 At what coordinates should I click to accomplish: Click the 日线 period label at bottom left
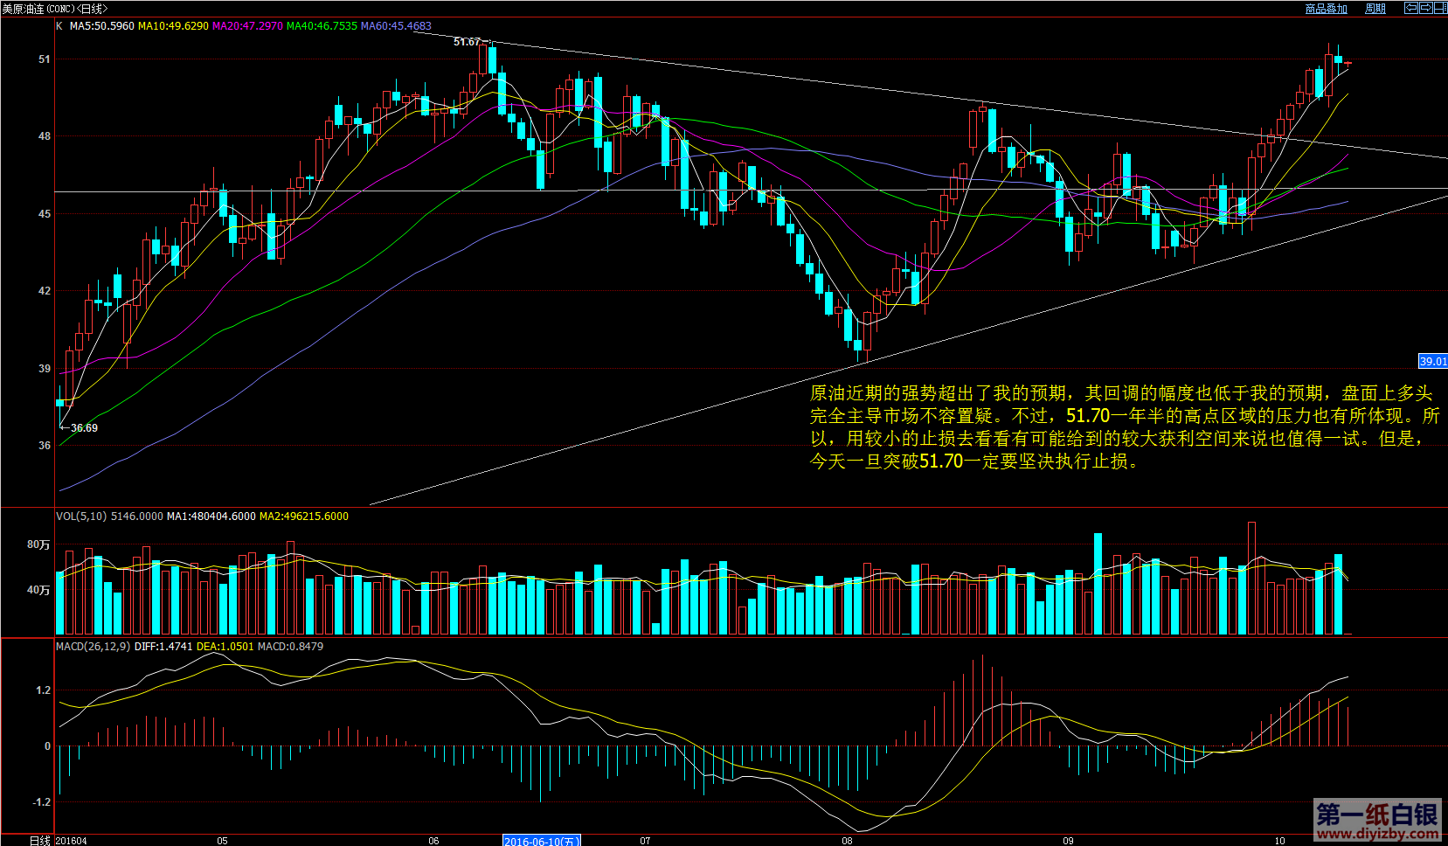coord(39,841)
